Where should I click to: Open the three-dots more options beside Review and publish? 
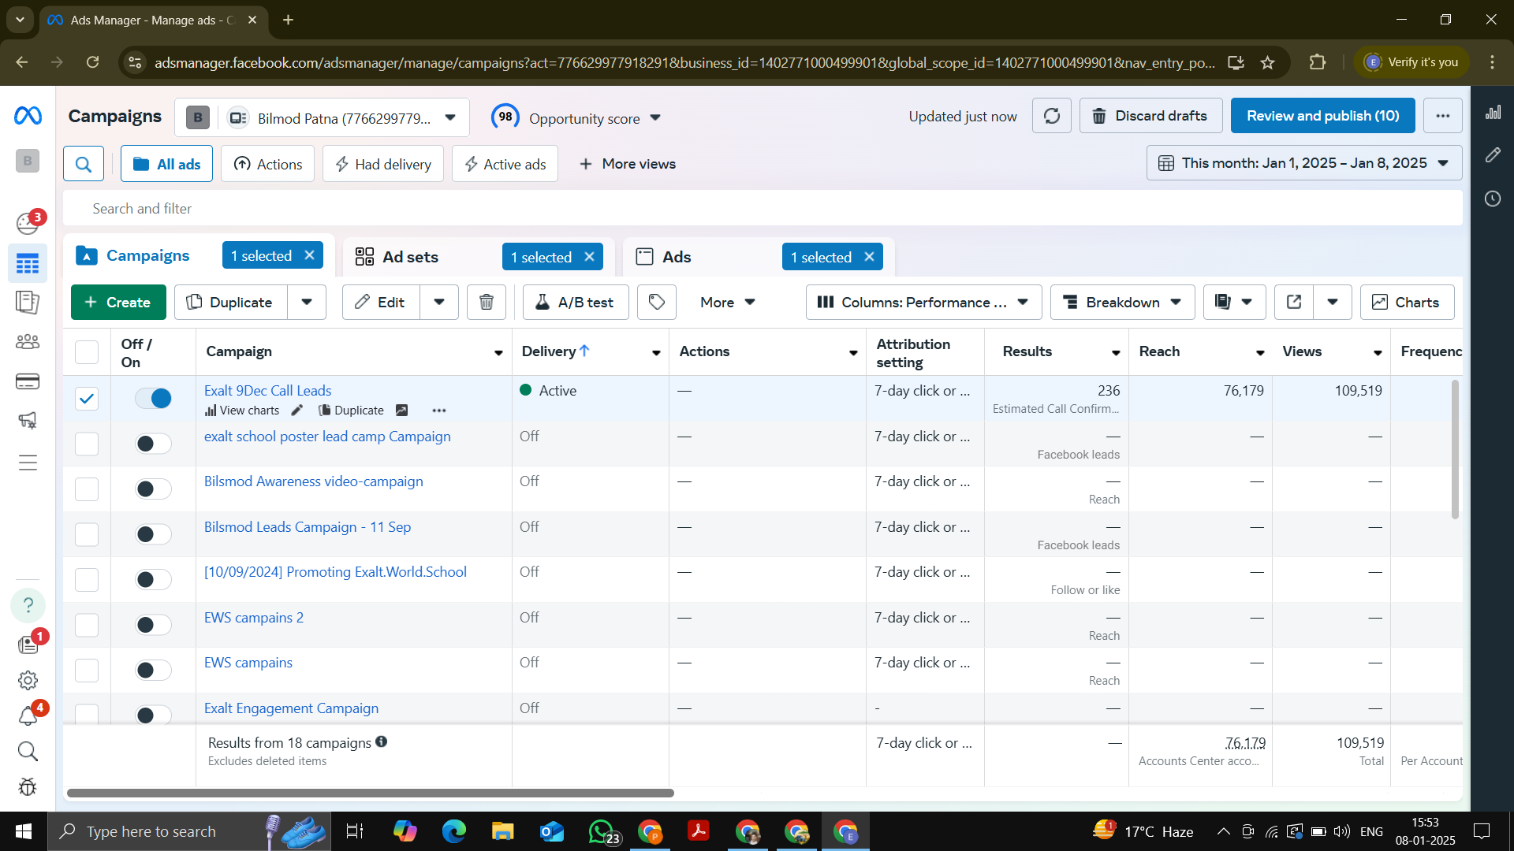[1442, 116]
